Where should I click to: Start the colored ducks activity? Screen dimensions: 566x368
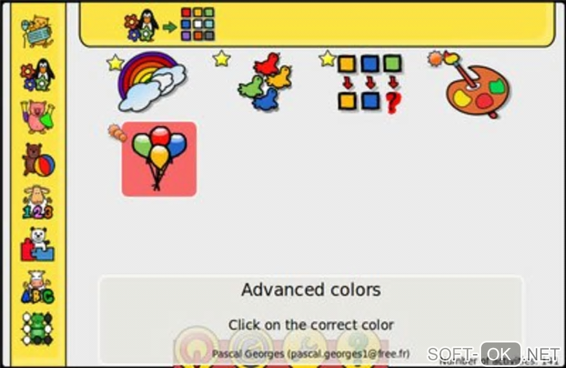[265, 82]
